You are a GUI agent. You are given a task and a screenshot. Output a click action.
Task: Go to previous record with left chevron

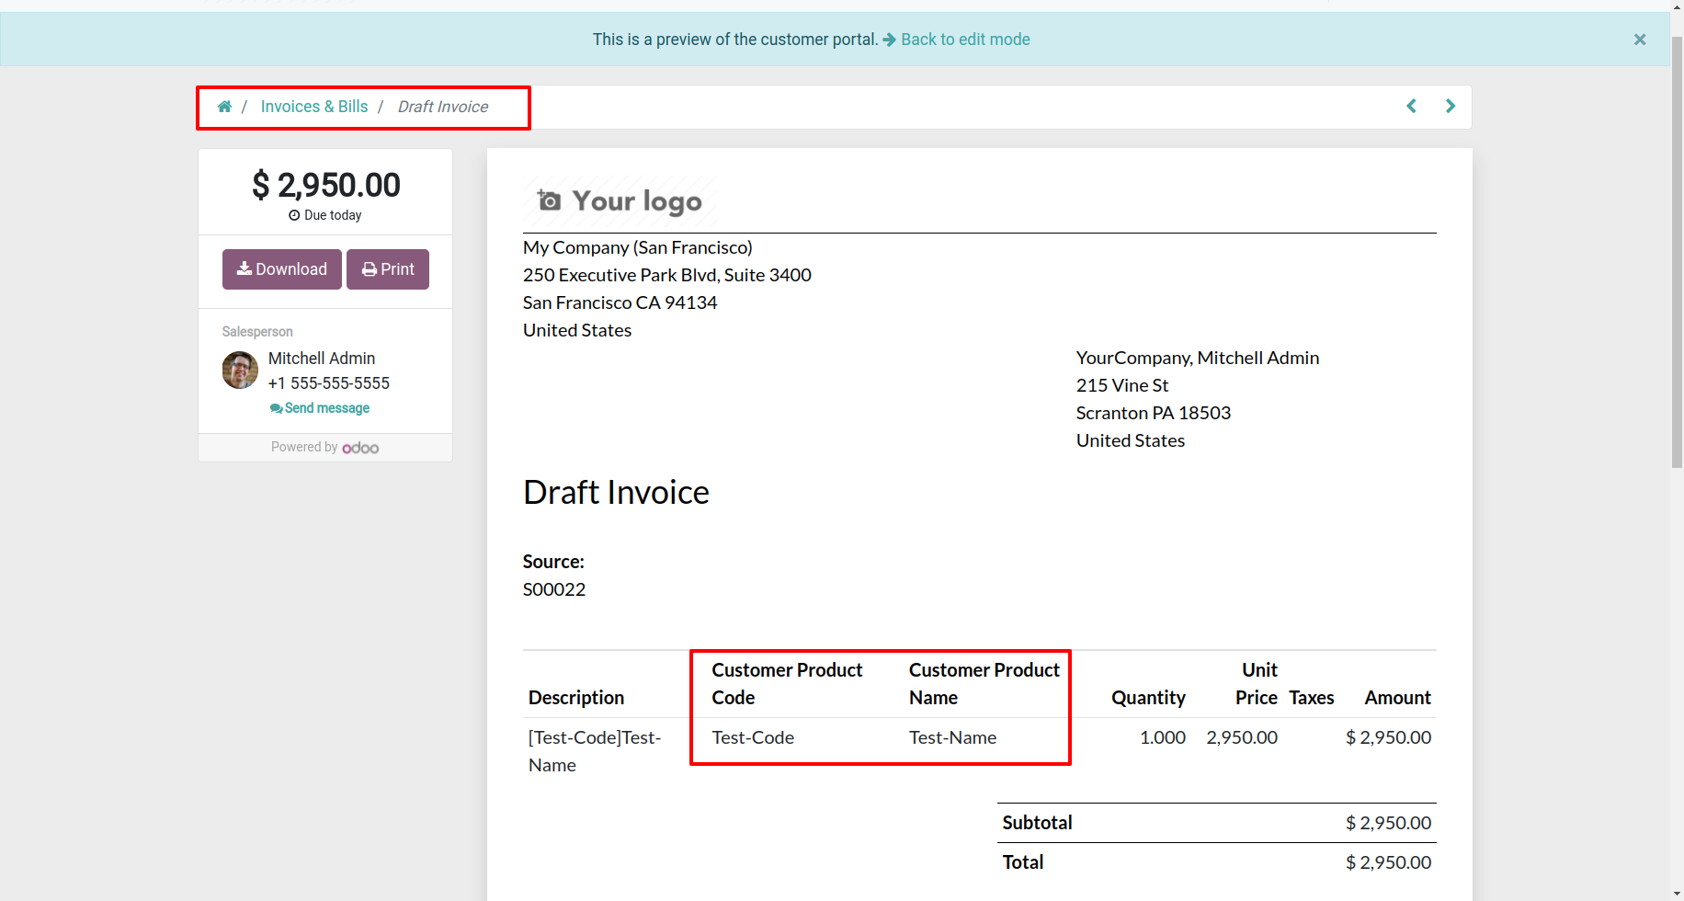point(1412,107)
